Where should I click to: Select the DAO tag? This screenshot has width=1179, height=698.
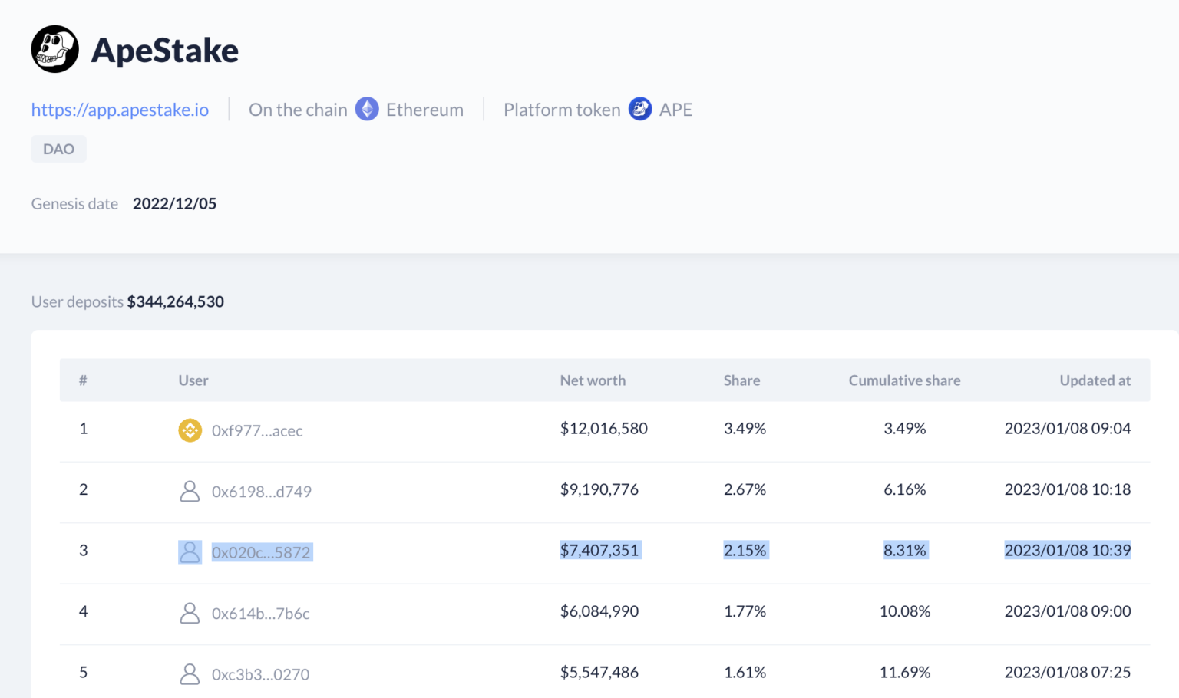(58, 149)
